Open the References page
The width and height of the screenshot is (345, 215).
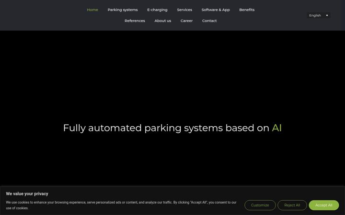pyautogui.click(x=135, y=21)
